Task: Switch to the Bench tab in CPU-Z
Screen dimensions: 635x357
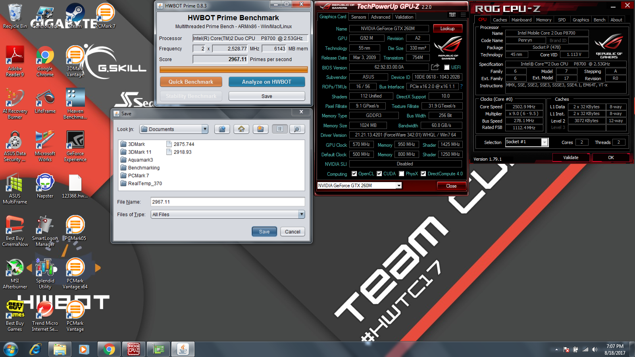Action: tap(599, 20)
